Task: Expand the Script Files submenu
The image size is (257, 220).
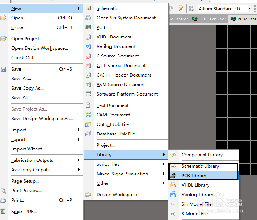Action: pos(164,164)
